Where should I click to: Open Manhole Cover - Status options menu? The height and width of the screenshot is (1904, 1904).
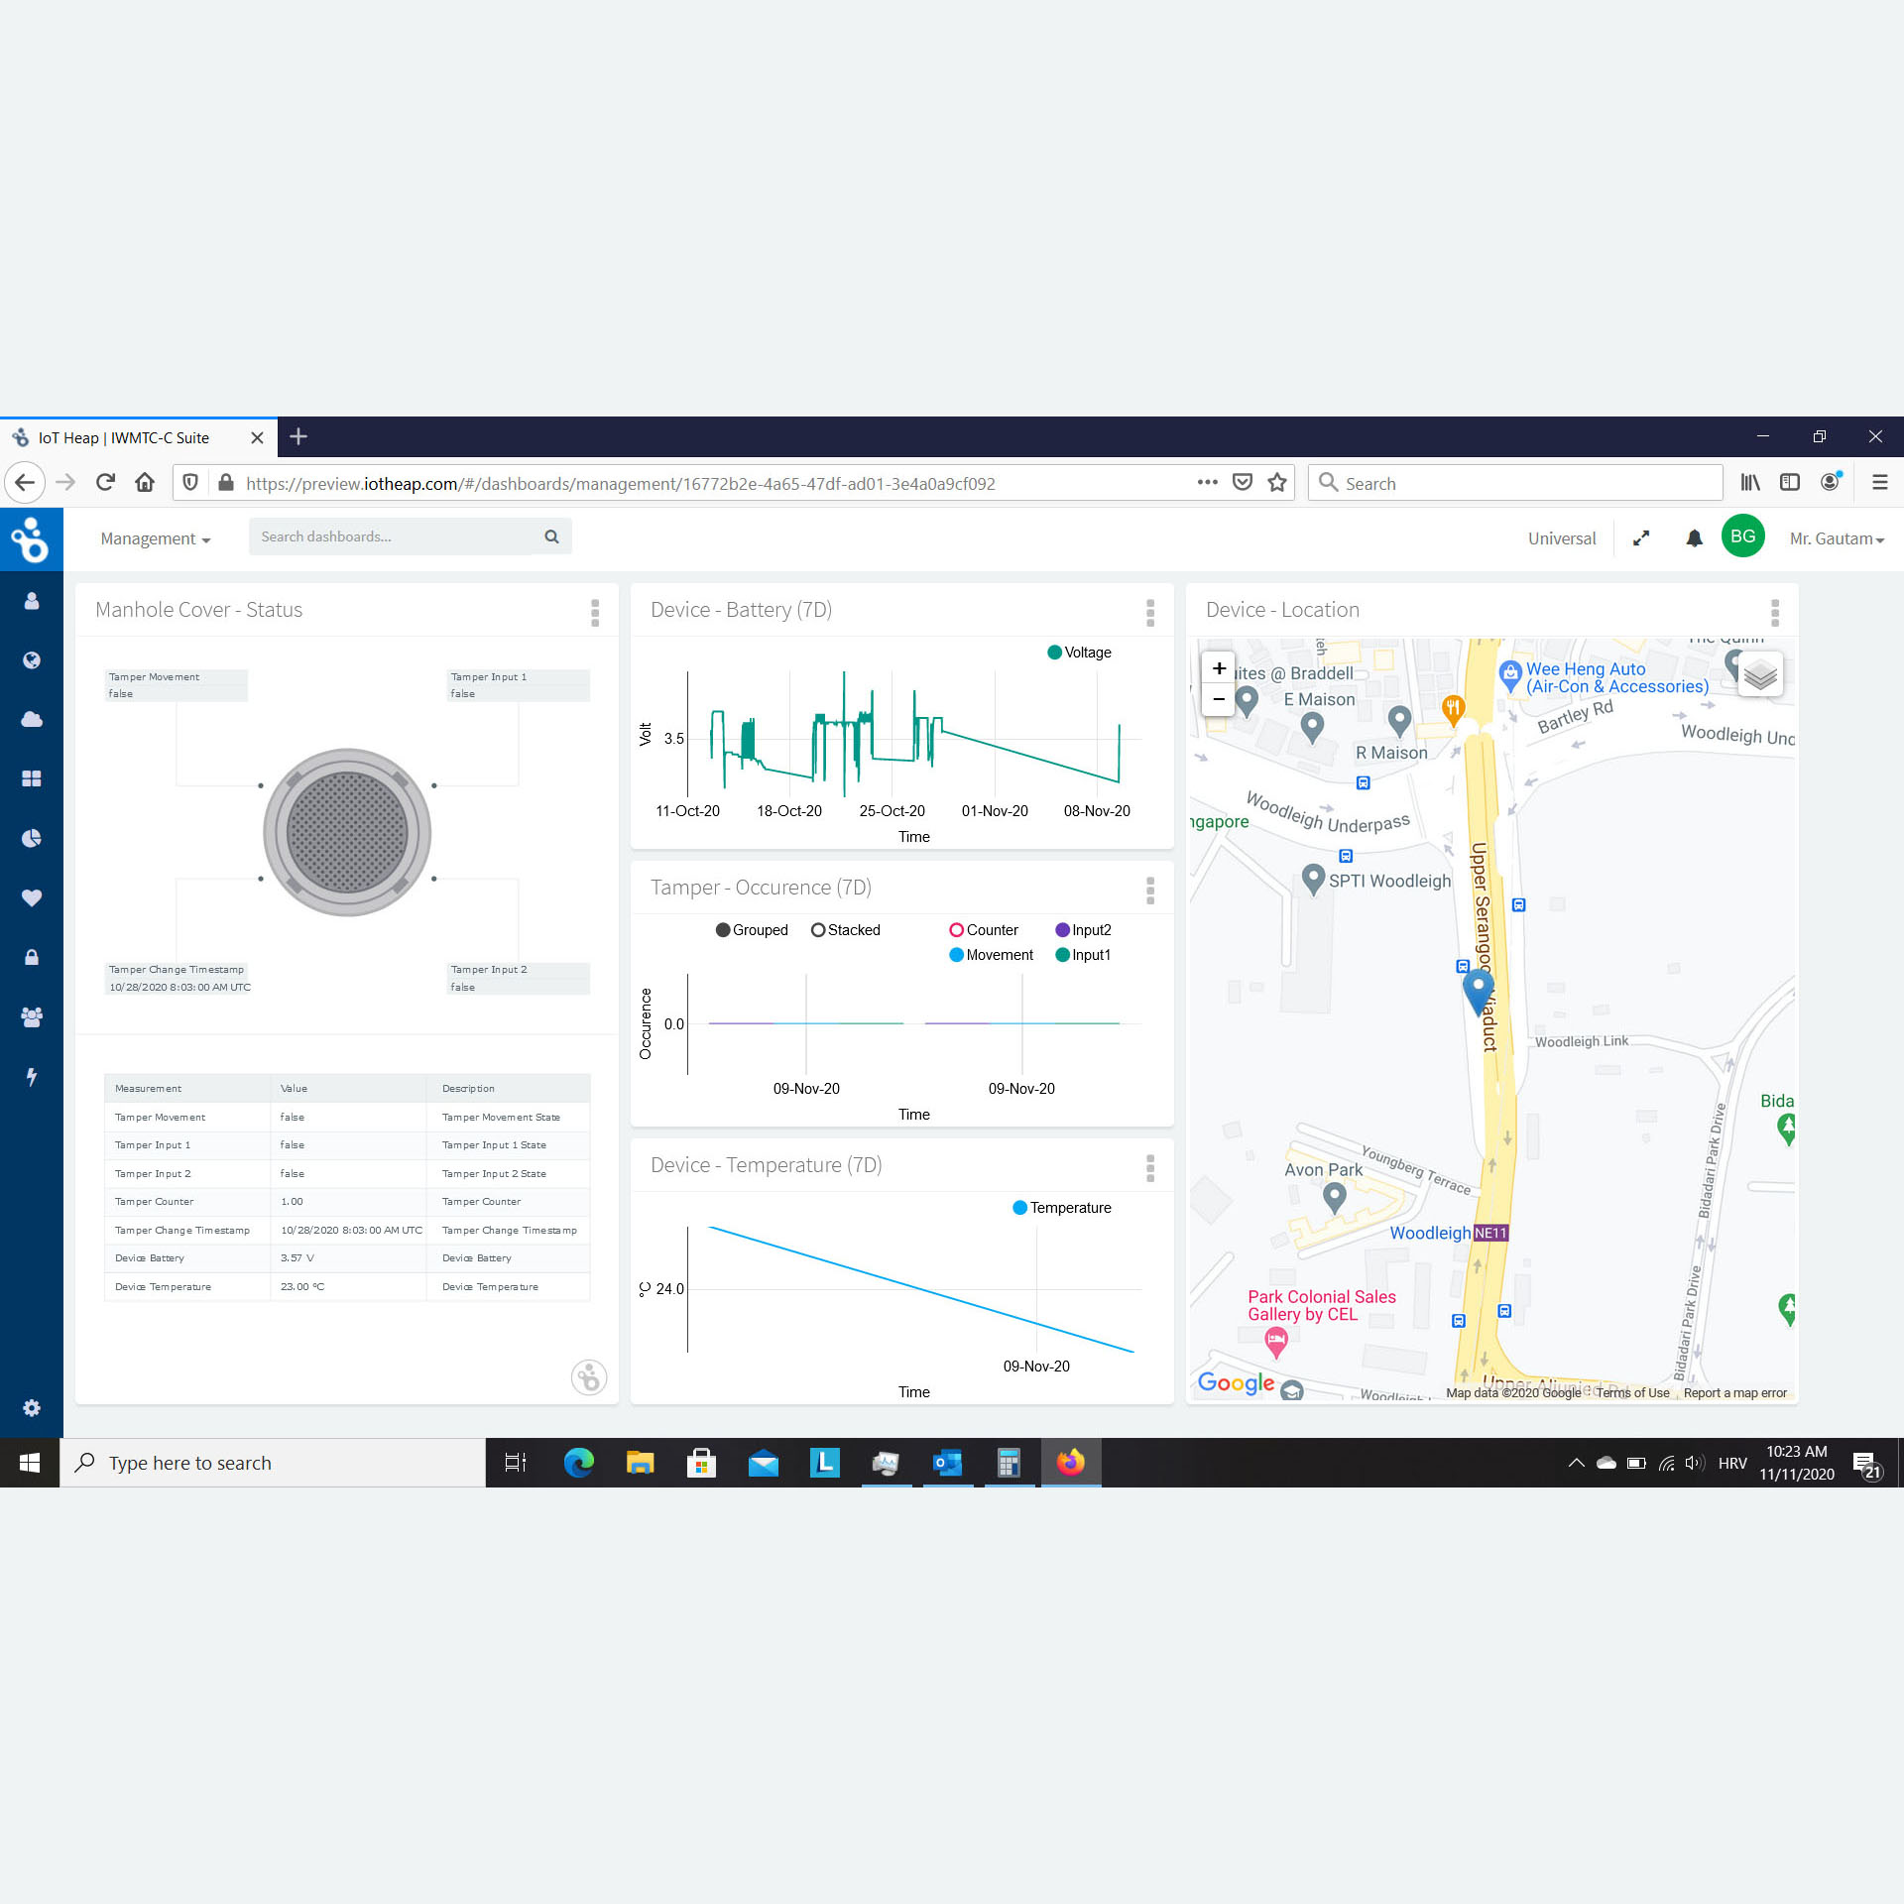pos(595,612)
